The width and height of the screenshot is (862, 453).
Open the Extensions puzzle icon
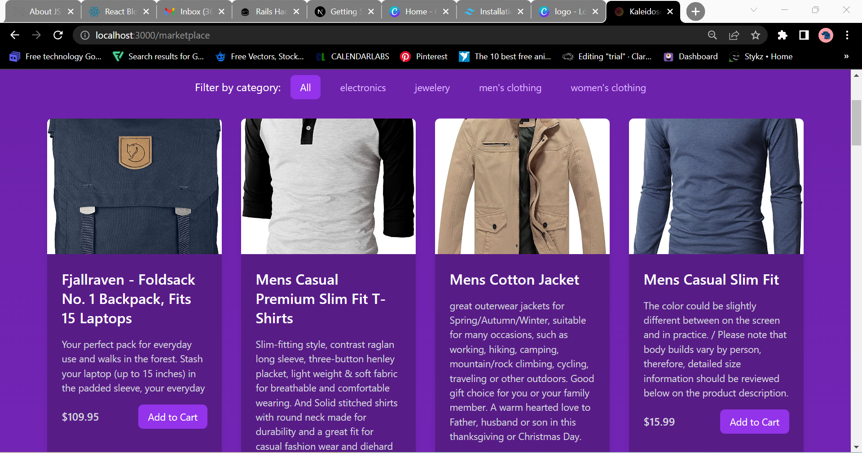(783, 35)
